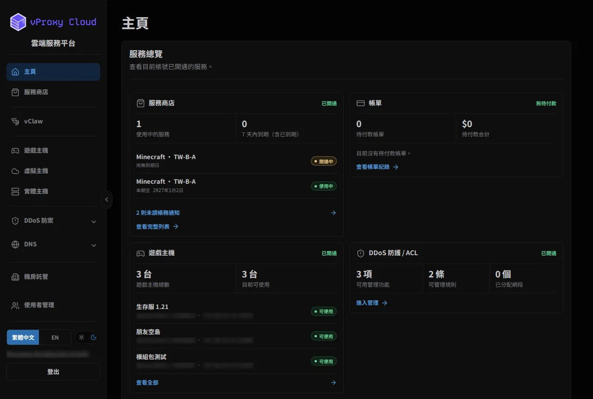Click the vProxy Cloud cube logo
The height and width of the screenshot is (399, 593).
(x=18, y=22)
